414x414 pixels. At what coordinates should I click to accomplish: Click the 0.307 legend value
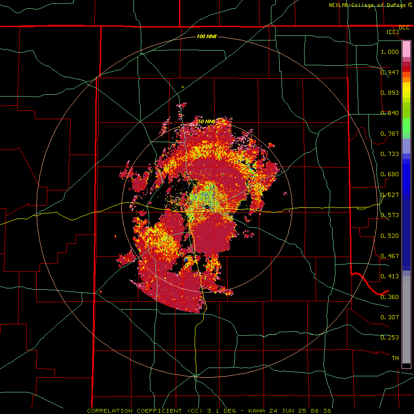tap(390, 317)
